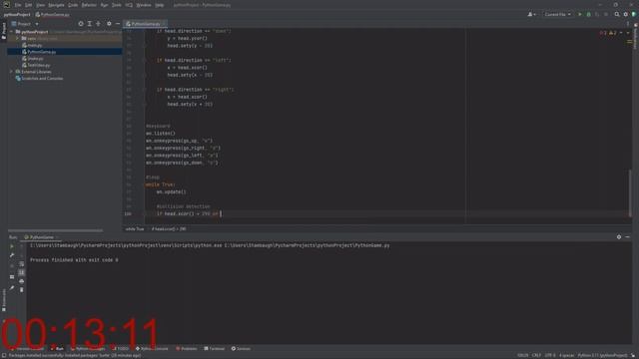Toggle the Bookmarks side tab
The image size is (639, 359).
click(4, 300)
